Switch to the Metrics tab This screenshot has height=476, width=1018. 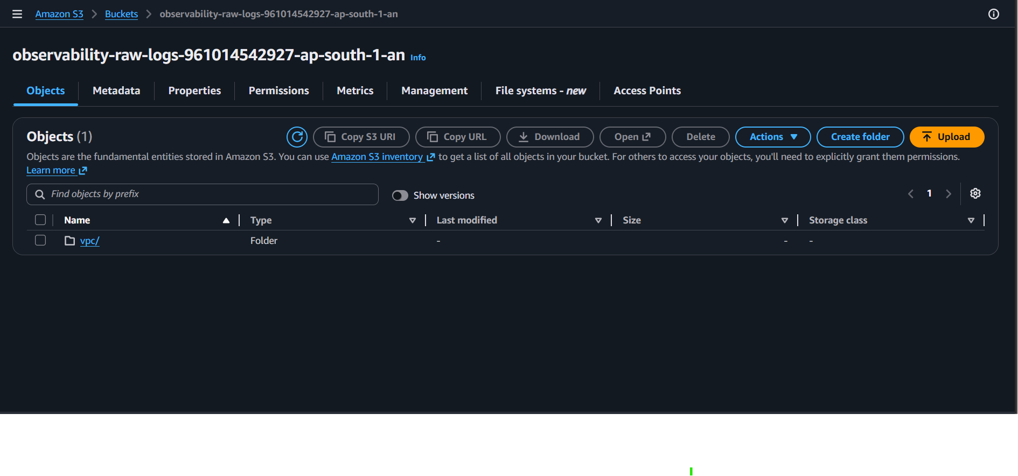(355, 90)
